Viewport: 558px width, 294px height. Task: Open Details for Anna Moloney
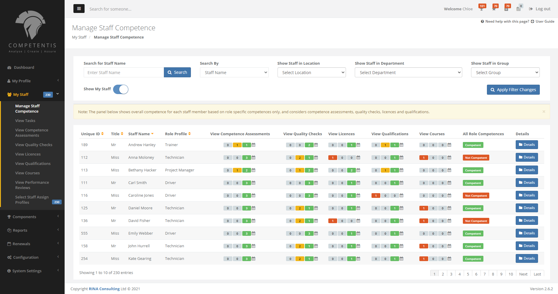(527, 157)
